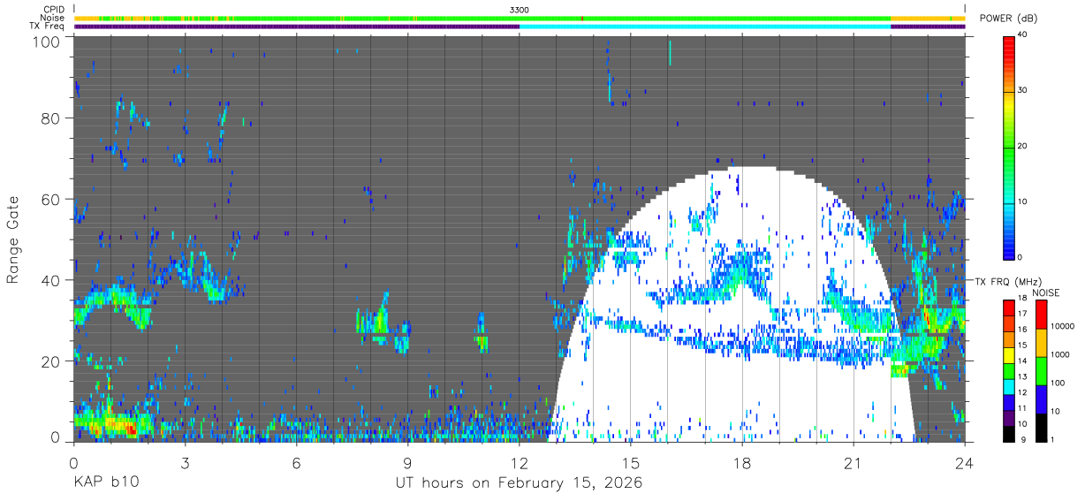Click the CPID value 3300

[520, 10]
